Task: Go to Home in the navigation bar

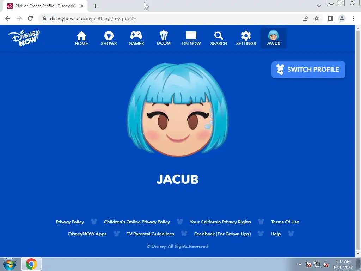Action: 81,38
